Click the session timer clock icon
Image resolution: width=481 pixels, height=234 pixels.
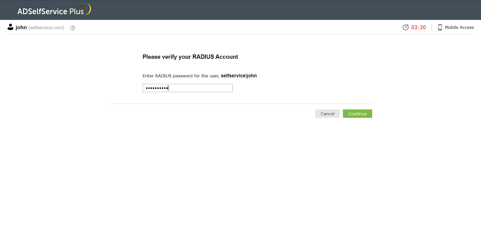405,27
